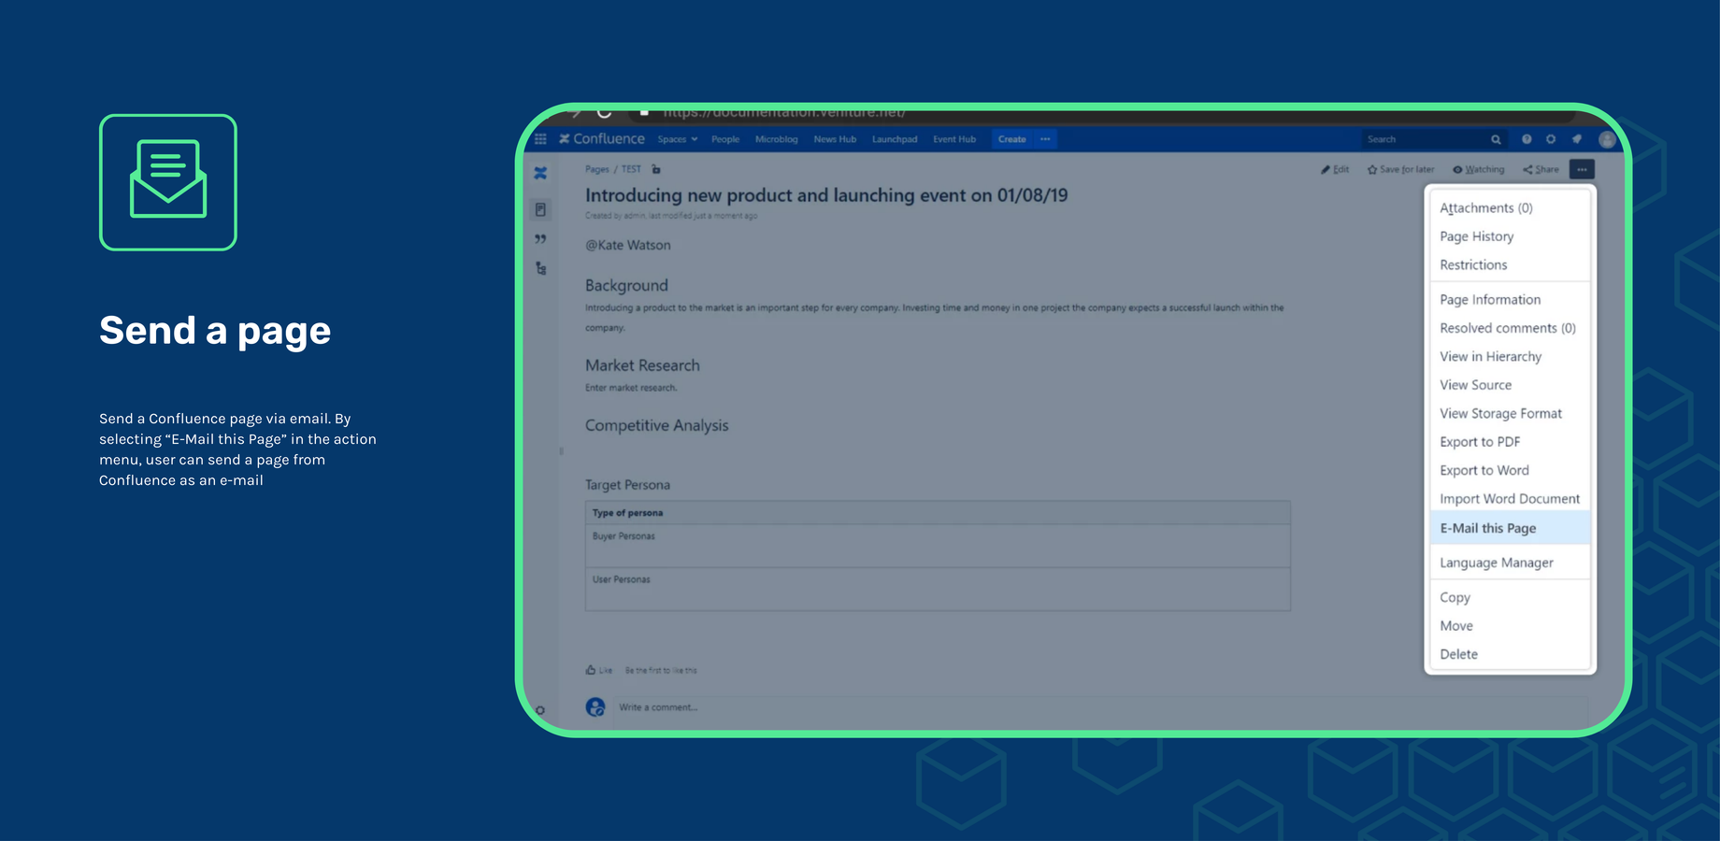Image resolution: width=1720 pixels, height=841 pixels.
Task: Click the browser reload icon
Action: pos(604,112)
